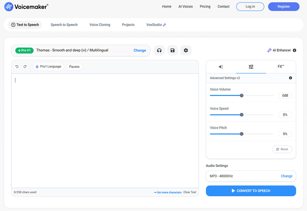This screenshot has width=307, height=211.
Task: Open the Pricing page link
Action: pos(205,6)
